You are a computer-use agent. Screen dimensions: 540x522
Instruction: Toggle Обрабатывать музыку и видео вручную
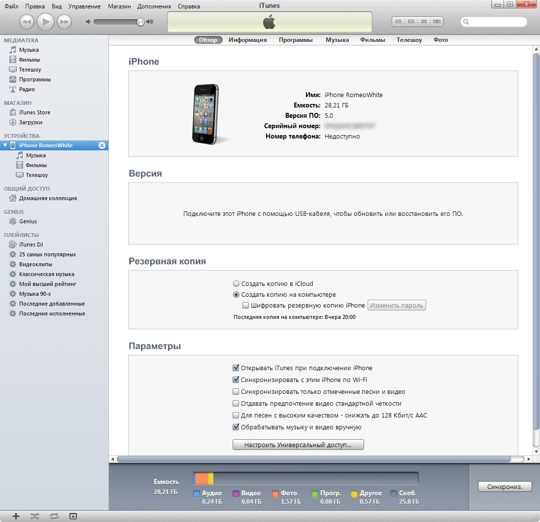(236, 427)
